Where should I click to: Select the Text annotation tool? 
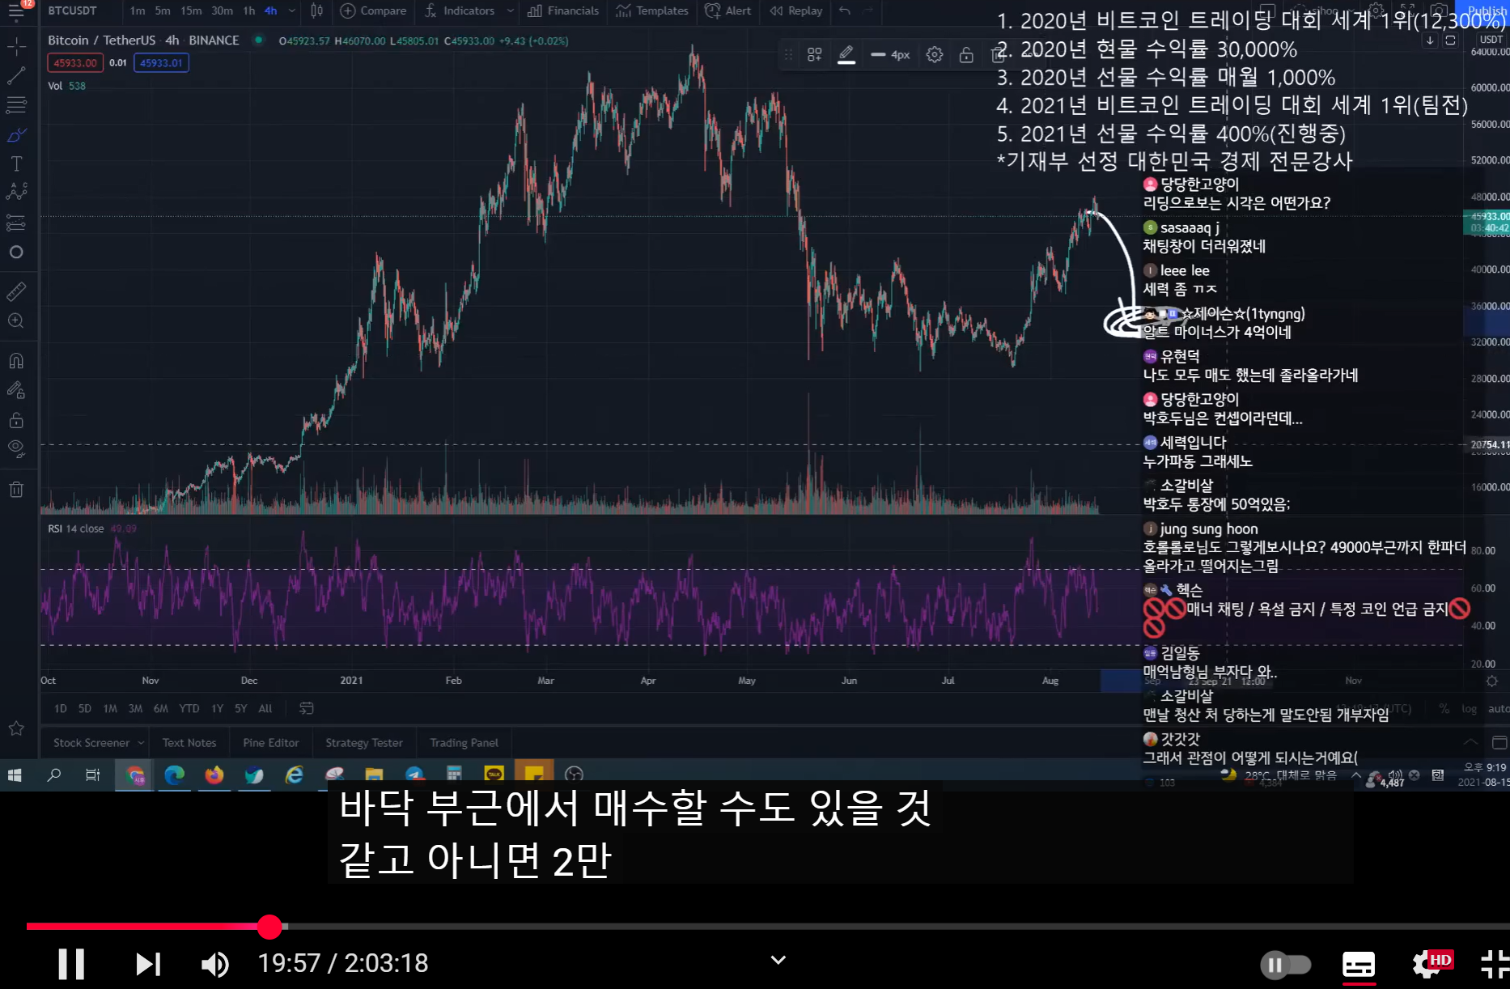(16, 163)
